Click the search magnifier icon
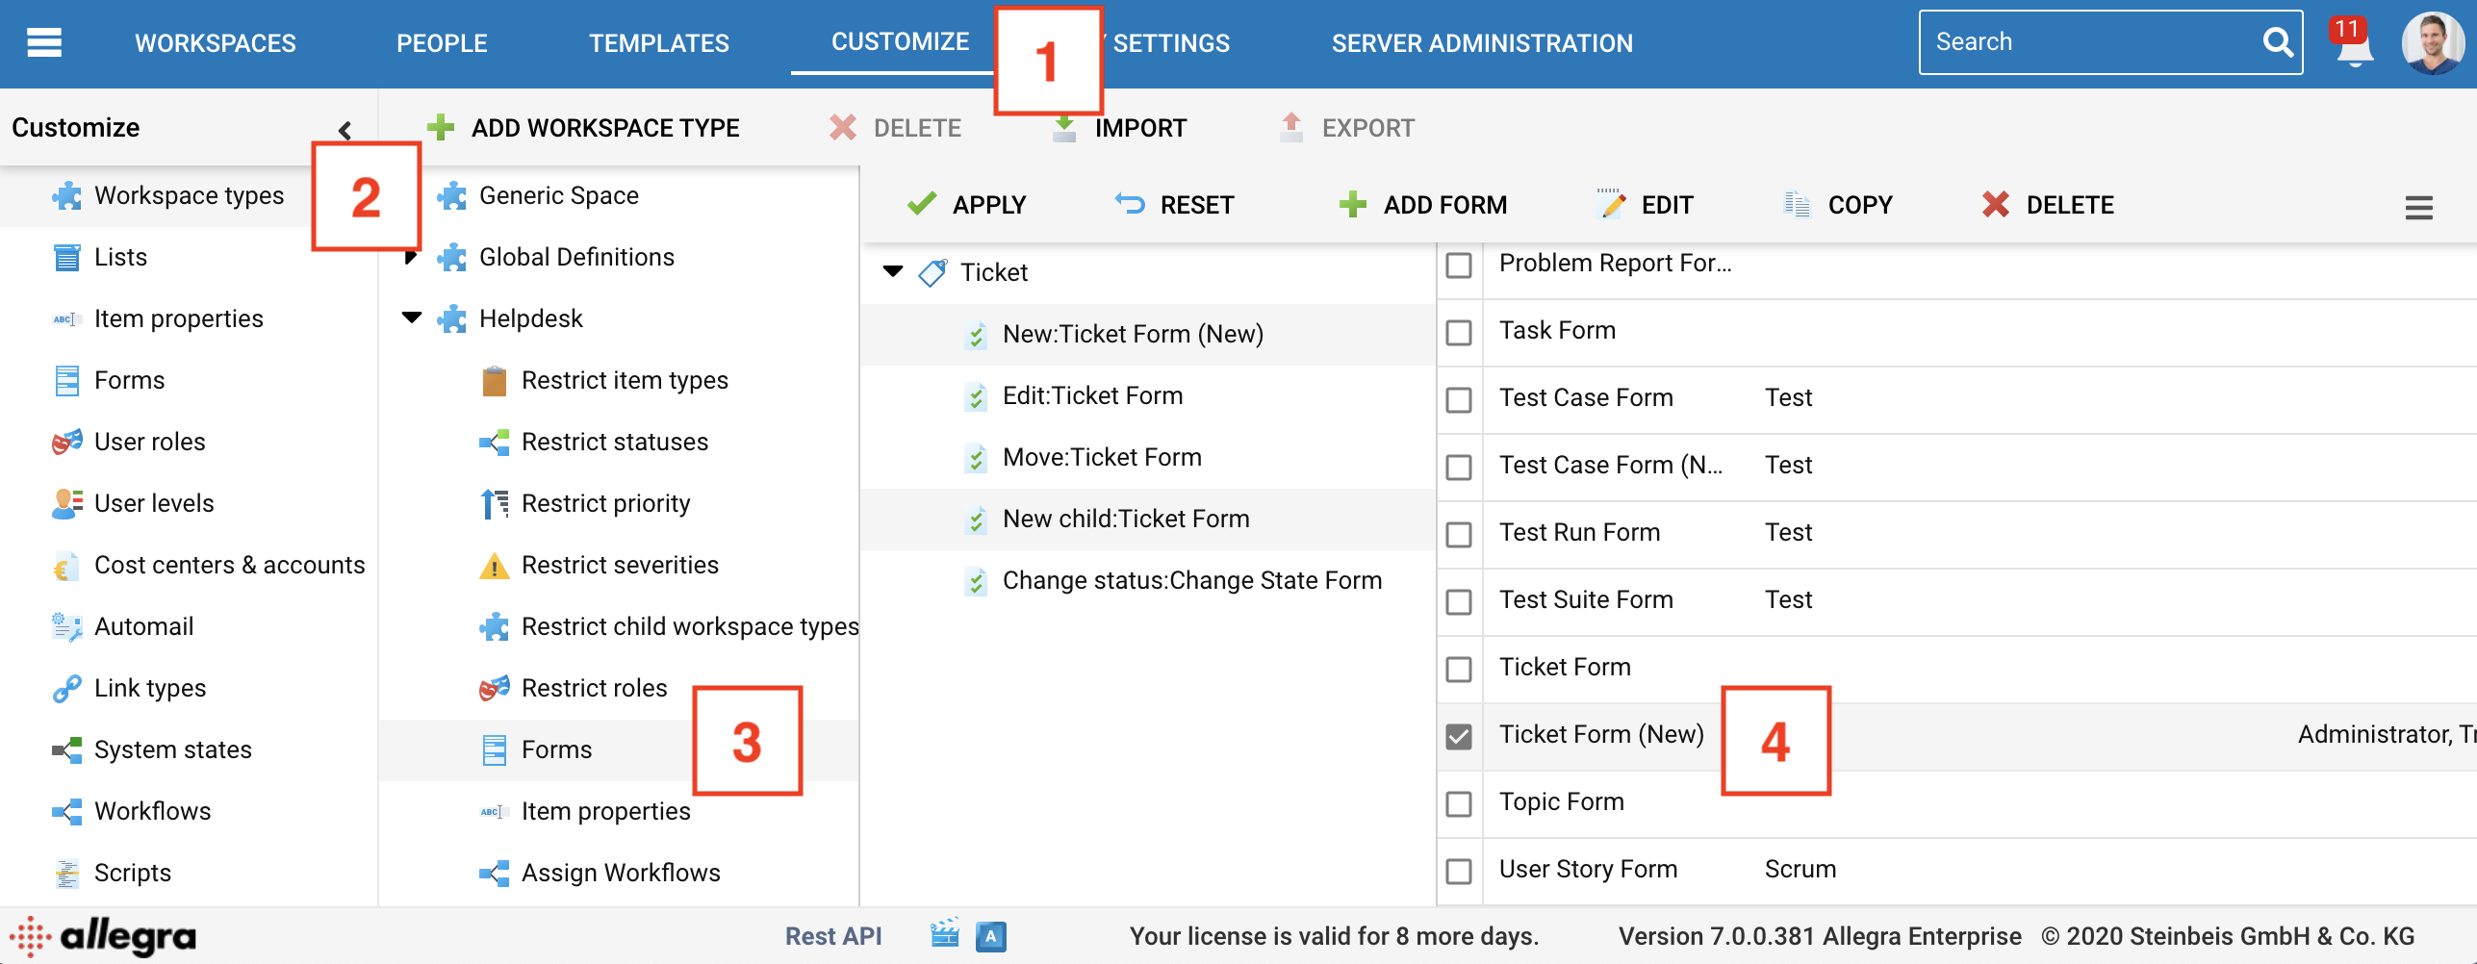The image size is (2477, 964). 2277,42
